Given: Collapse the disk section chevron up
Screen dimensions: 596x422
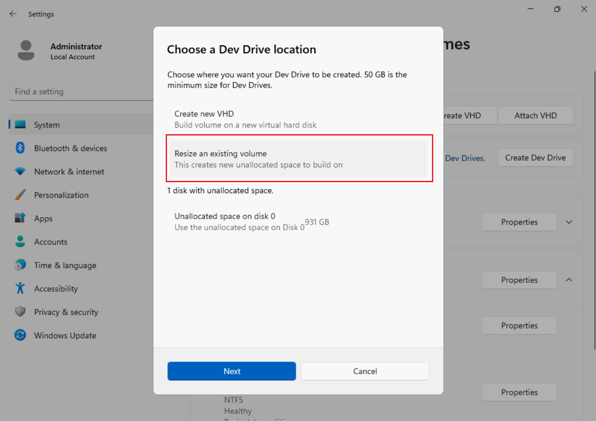Looking at the screenshot, I should coord(569,280).
